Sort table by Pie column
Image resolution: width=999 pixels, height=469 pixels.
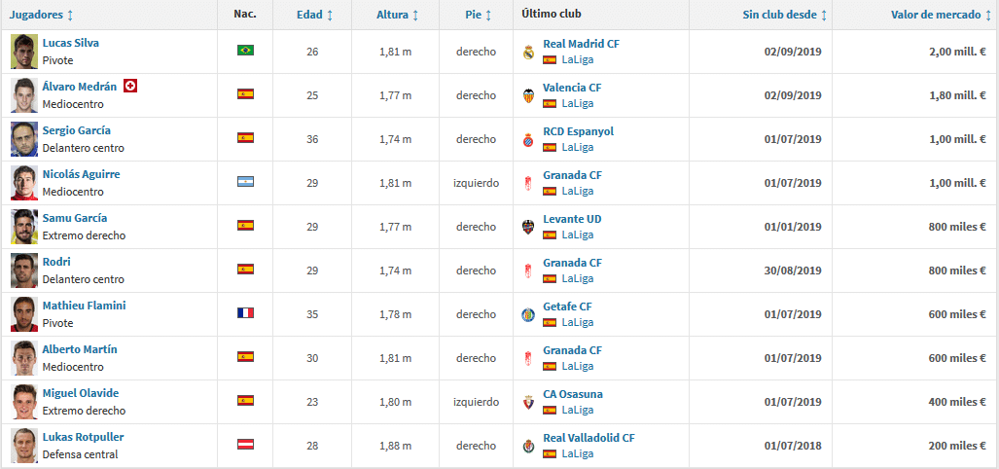point(478,15)
